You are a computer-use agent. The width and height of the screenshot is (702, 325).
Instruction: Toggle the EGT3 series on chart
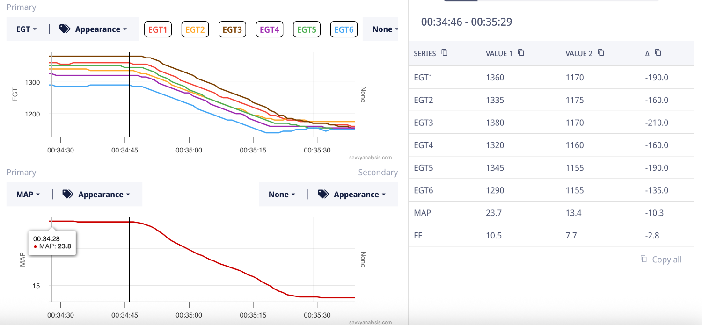(232, 29)
